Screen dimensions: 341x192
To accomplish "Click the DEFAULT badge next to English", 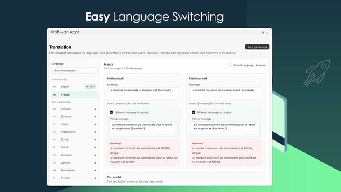I will (90, 87).
